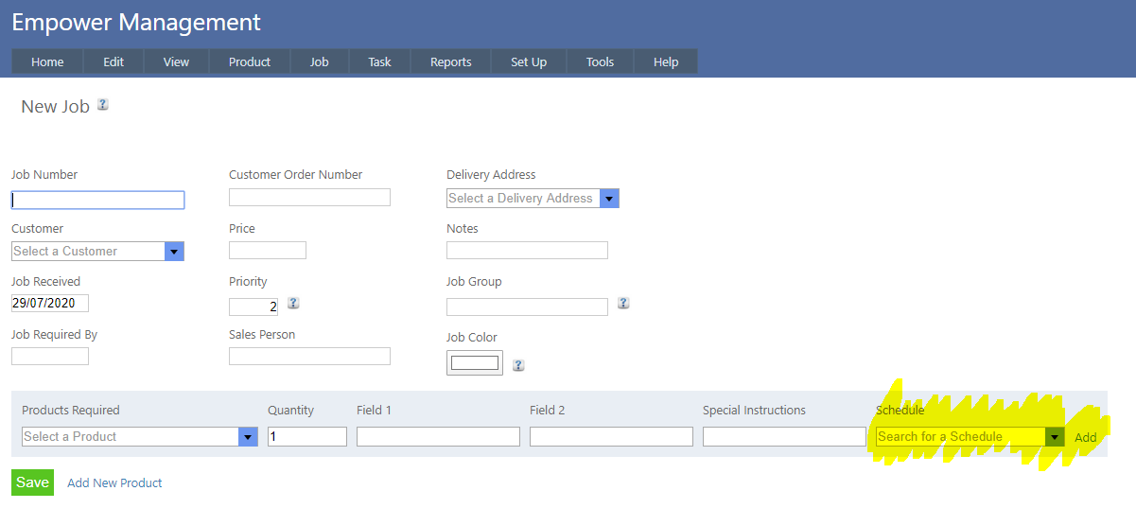This screenshot has height=526, width=1136.
Task: Expand the Select a Product dropdown
Action: point(248,437)
